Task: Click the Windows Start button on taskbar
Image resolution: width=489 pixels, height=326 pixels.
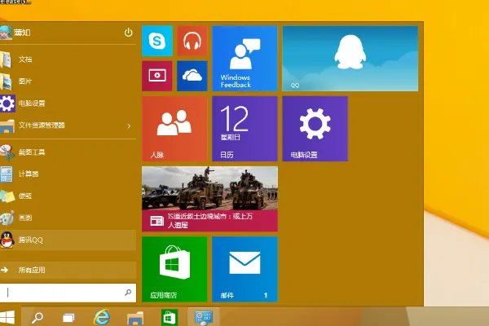Action: click(7, 317)
